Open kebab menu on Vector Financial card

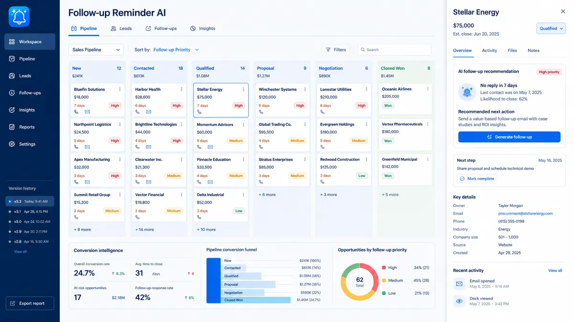181,195
